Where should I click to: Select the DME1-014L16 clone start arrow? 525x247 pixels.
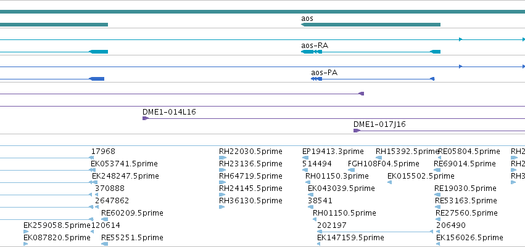[146, 118]
